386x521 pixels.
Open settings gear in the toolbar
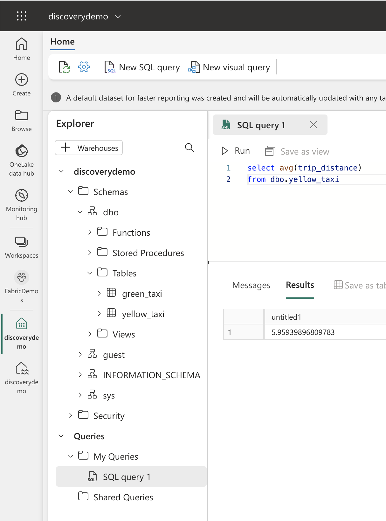click(84, 67)
